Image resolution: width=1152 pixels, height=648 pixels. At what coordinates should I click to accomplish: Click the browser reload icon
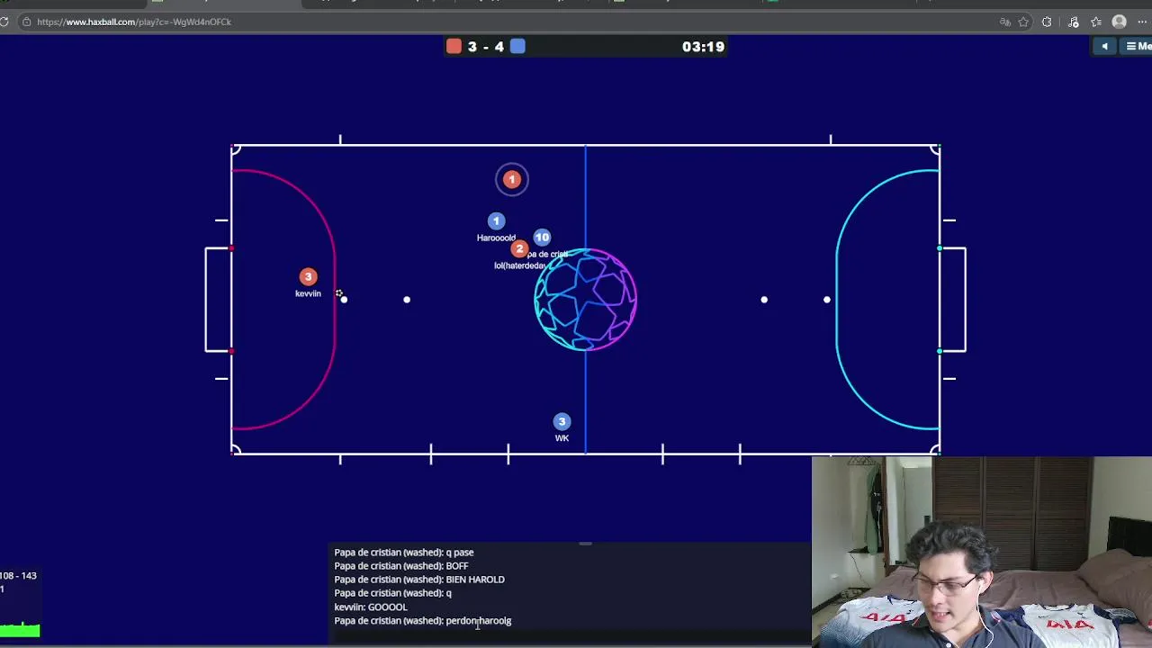click(4, 22)
